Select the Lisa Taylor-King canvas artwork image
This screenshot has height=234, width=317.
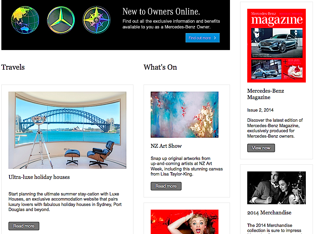tap(185, 114)
